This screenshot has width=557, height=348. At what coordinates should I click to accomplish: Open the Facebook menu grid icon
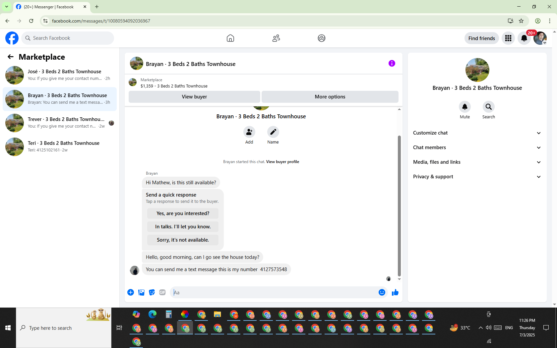click(x=508, y=38)
